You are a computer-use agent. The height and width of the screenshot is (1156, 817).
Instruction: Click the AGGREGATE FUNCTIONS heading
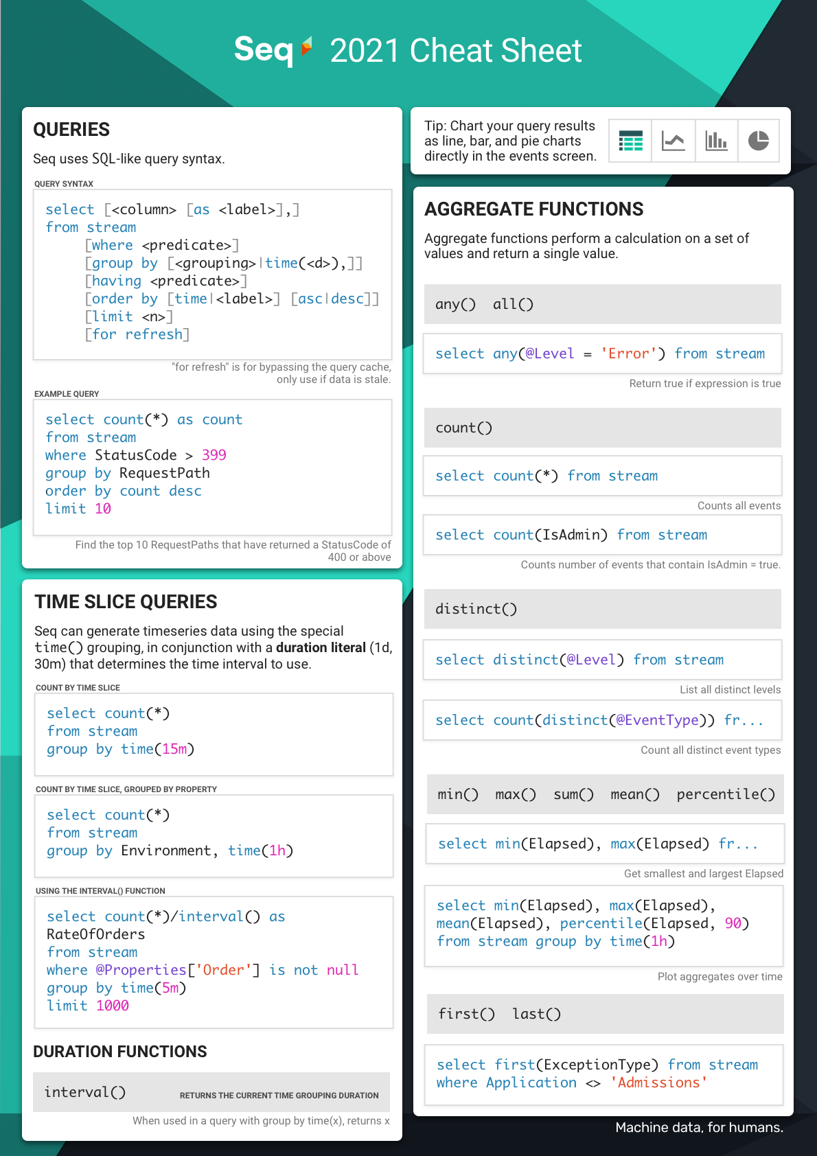point(534,209)
